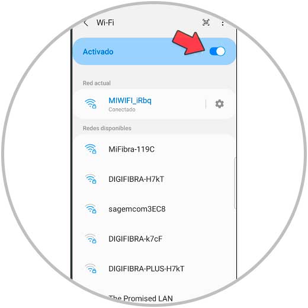Tap the Wi-Fi icon beside DIGIFIBRA-PLUS-H7kT
Screen dimensions: 308x308
pyautogui.click(x=91, y=268)
